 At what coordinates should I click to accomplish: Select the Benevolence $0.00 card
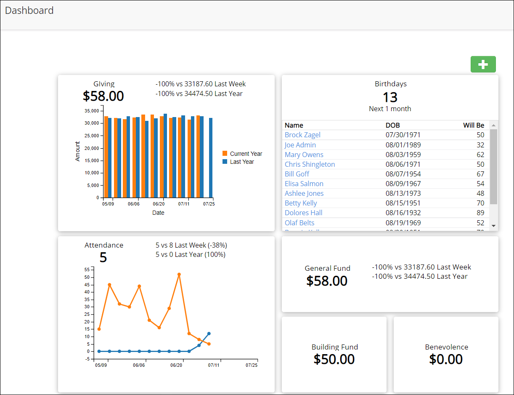click(446, 355)
